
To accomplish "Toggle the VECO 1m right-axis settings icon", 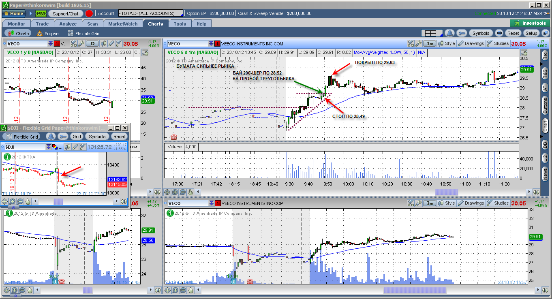I will (525, 53).
